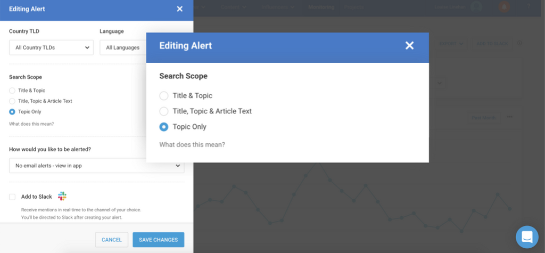Click the Save Changes button
The height and width of the screenshot is (253, 545).
[158, 240]
